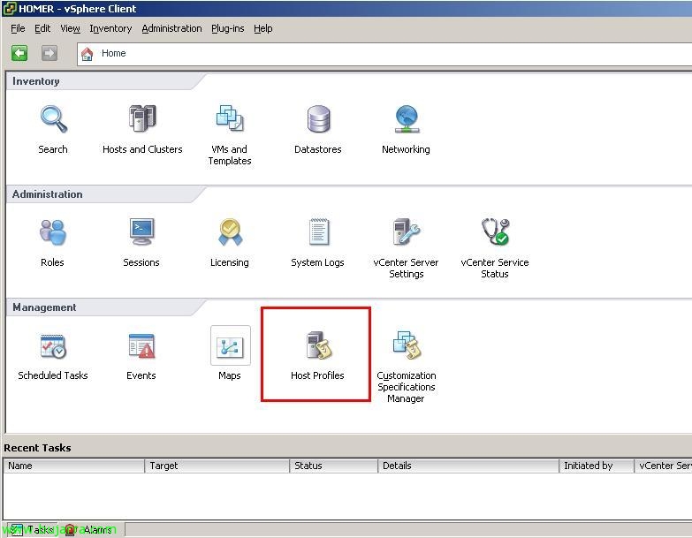This screenshot has height=538, width=692.
Task: Open the Maps icon
Action: click(231, 345)
